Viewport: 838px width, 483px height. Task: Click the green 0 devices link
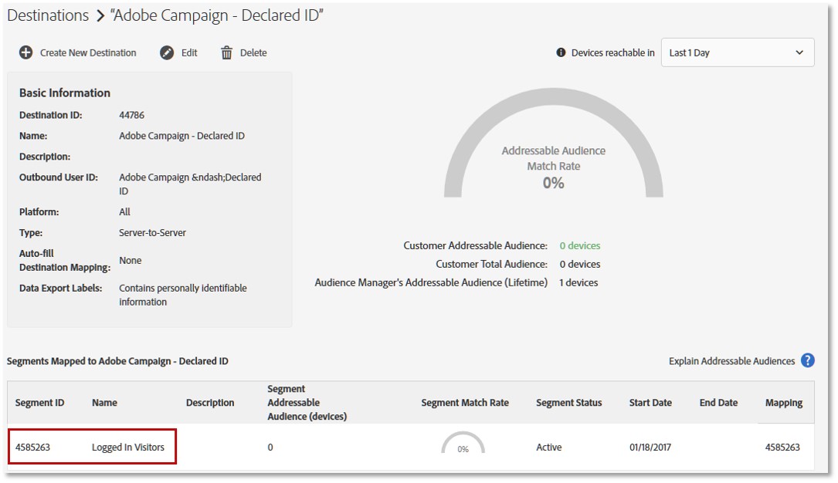pyautogui.click(x=579, y=245)
